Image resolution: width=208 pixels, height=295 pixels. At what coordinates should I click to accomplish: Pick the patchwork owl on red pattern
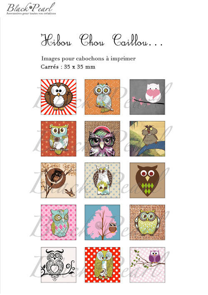click(59, 139)
